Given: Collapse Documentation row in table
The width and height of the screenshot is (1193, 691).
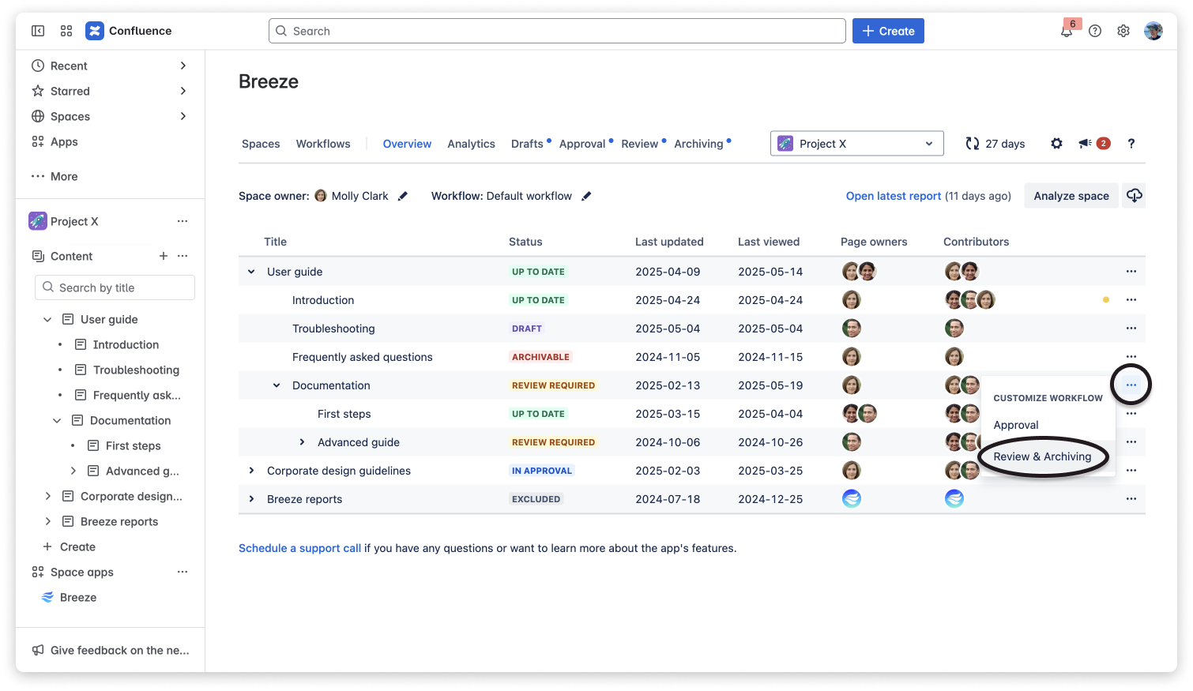Looking at the screenshot, I should [x=277, y=385].
